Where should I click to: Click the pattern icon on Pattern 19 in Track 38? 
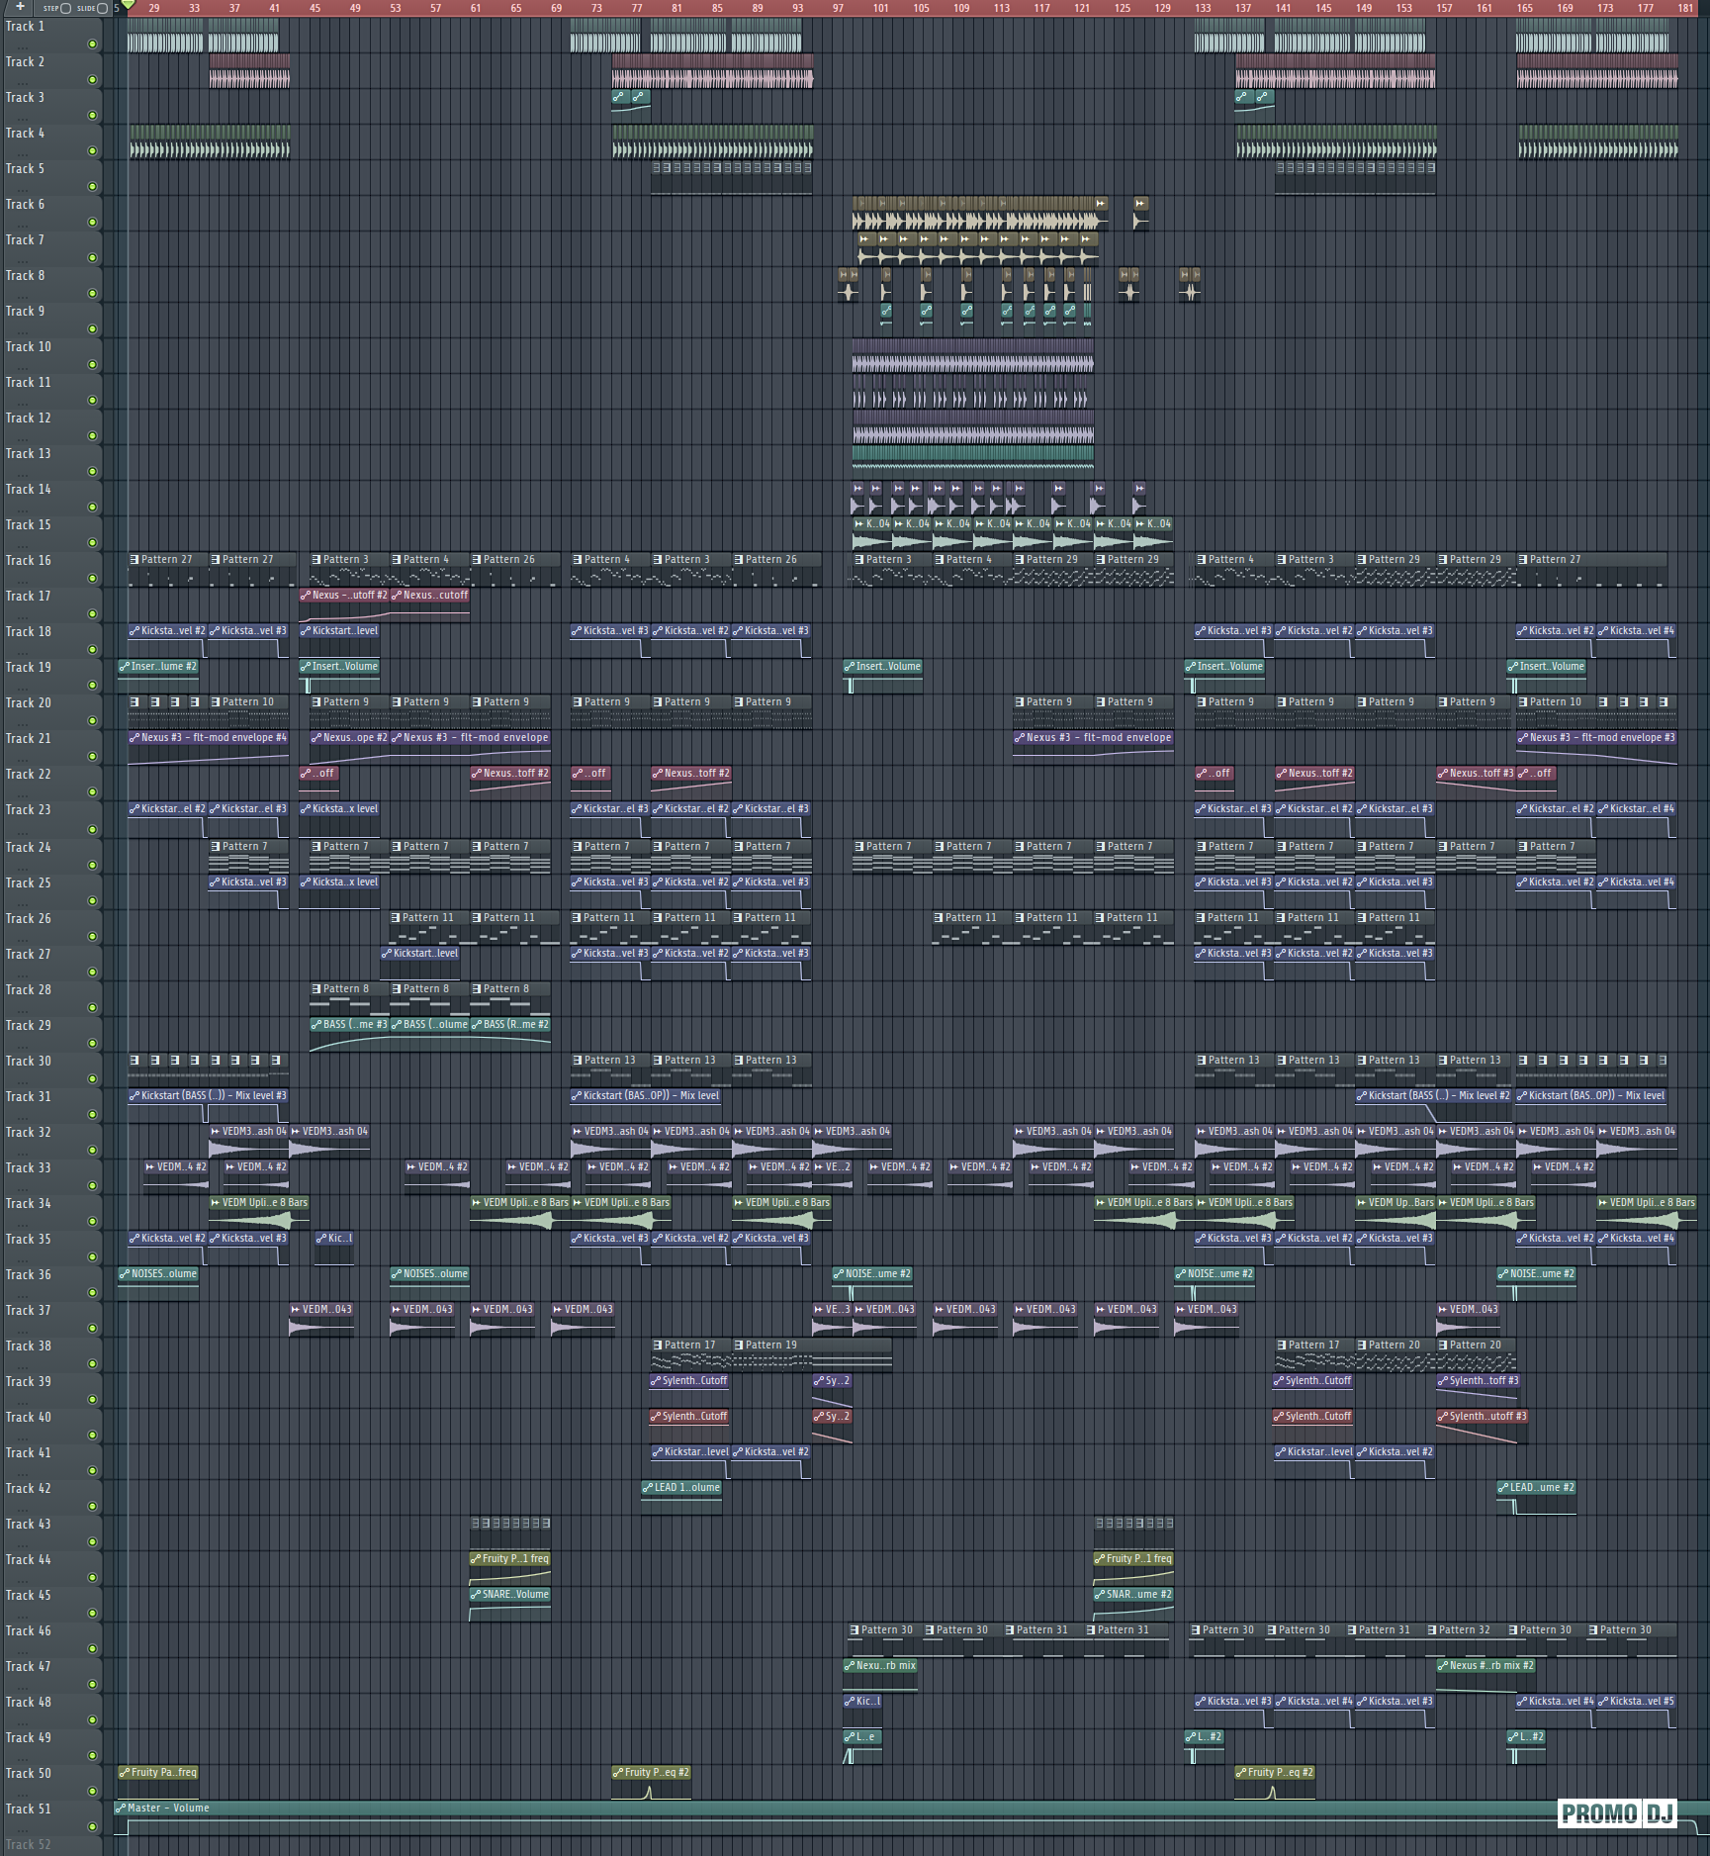tap(738, 1345)
